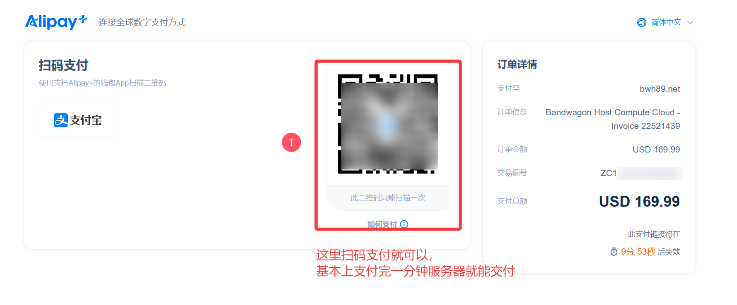Expand the language chevron arrow
737x305 pixels.
click(690, 23)
